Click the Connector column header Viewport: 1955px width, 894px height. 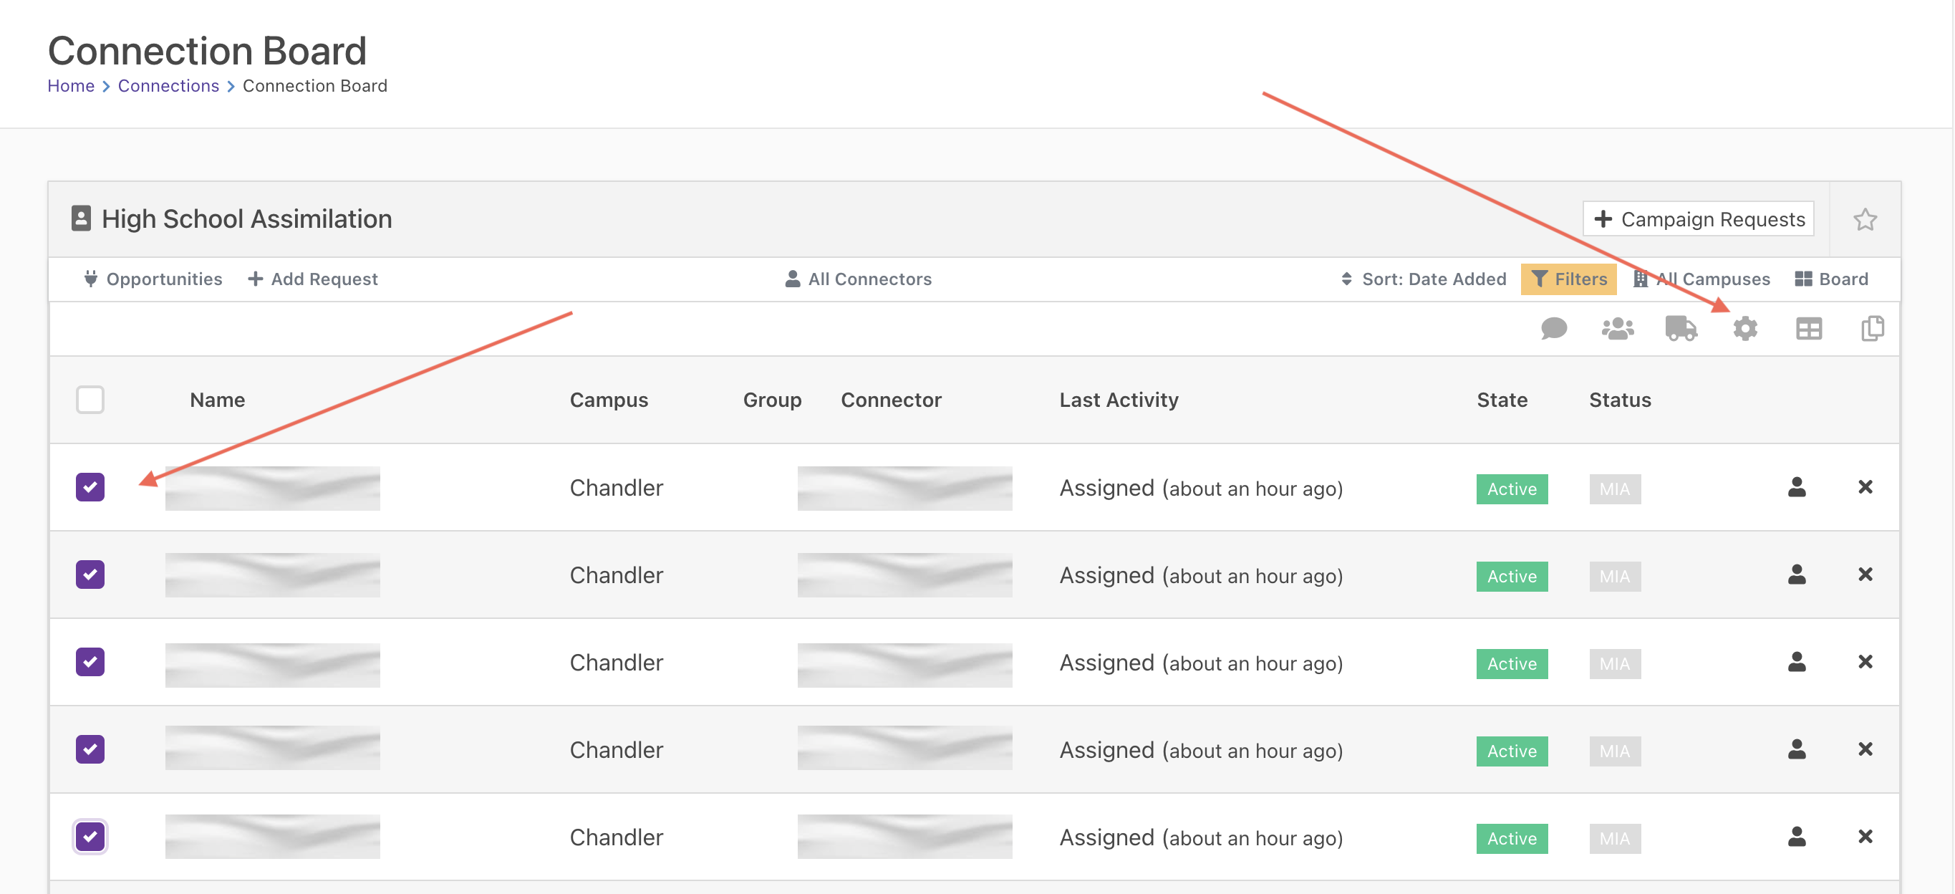tap(891, 400)
